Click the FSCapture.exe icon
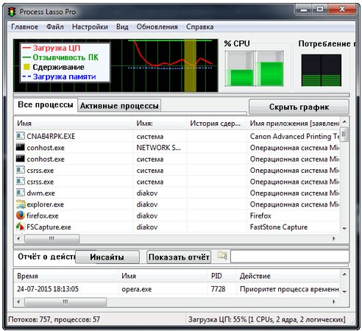The height and width of the screenshot is (331, 362). (20, 227)
